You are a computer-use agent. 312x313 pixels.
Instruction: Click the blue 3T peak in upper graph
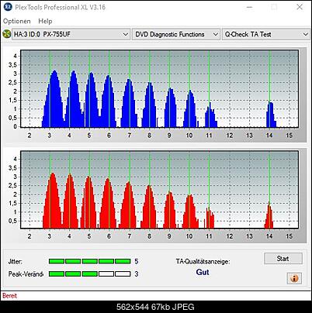pyautogui.click(x=53, y=99)
